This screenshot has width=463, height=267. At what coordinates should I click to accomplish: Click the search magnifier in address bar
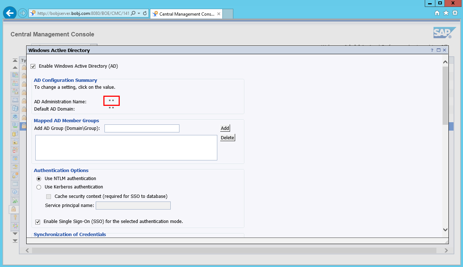click(133, 13)
